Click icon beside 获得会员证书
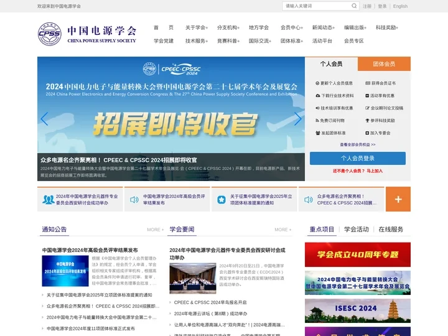The height and width of the screenshot is (336, 448). (x=368, y=83)
